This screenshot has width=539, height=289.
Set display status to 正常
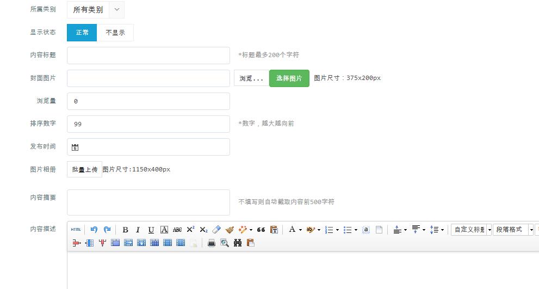[x=82, y=33]
